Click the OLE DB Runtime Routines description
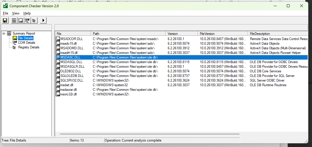This screenshot has width=312, height=147. pyautogui.click(x=268, y=85)
